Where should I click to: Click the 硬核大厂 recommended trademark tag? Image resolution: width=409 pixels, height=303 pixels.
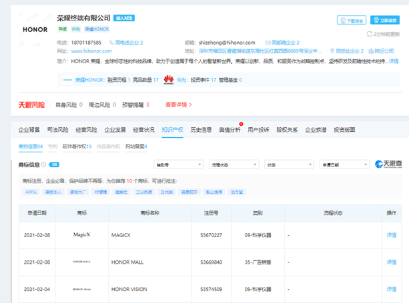tap(78, 192)
